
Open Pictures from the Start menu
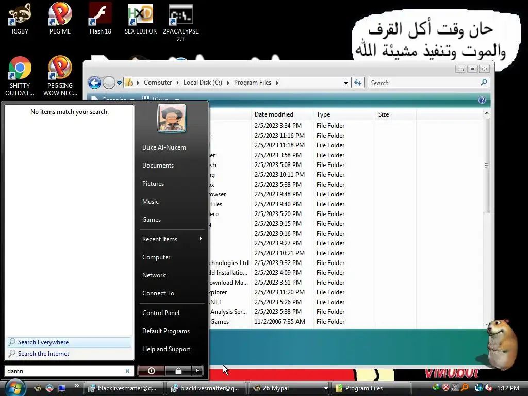pyautogui.click(x=153, y=184)
